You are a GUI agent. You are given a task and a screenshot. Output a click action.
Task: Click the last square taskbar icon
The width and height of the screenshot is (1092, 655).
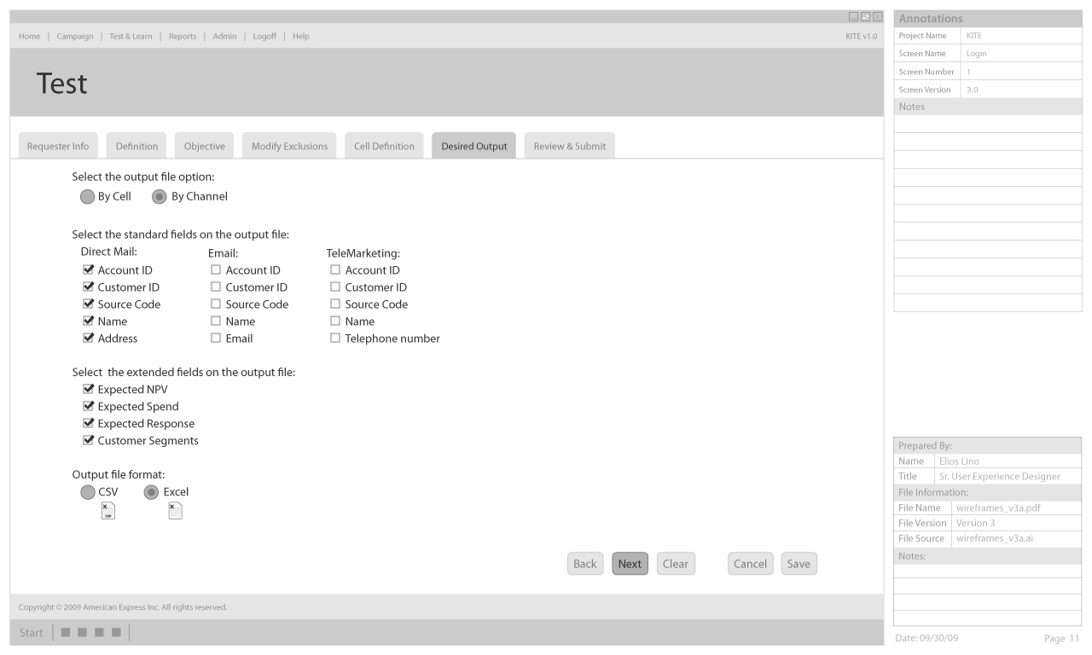(x=113, y=633)
